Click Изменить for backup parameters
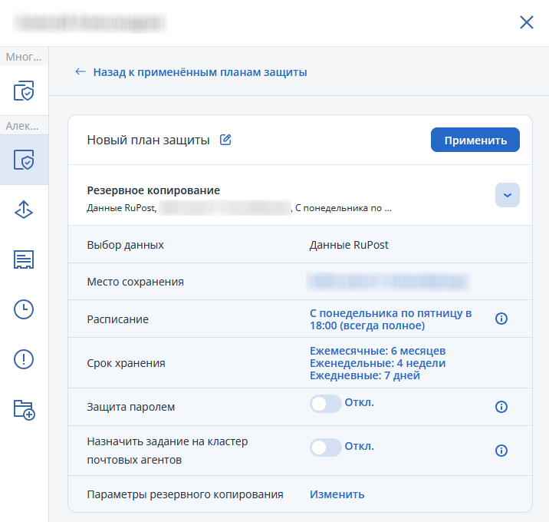This screenshot has height=522, width=549. [x=337, y=494]
